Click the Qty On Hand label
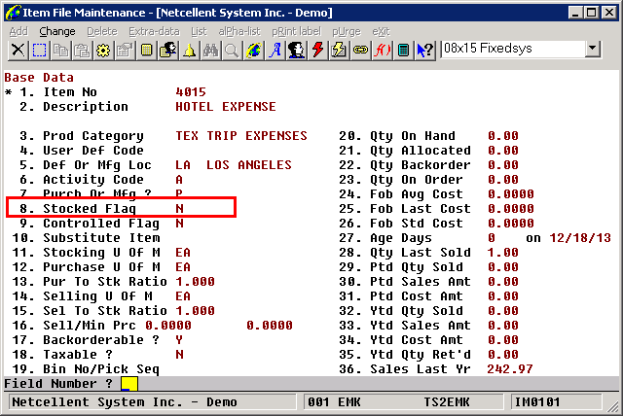The height and width of the screenshot is (416, 623). (x=413, y=136)
